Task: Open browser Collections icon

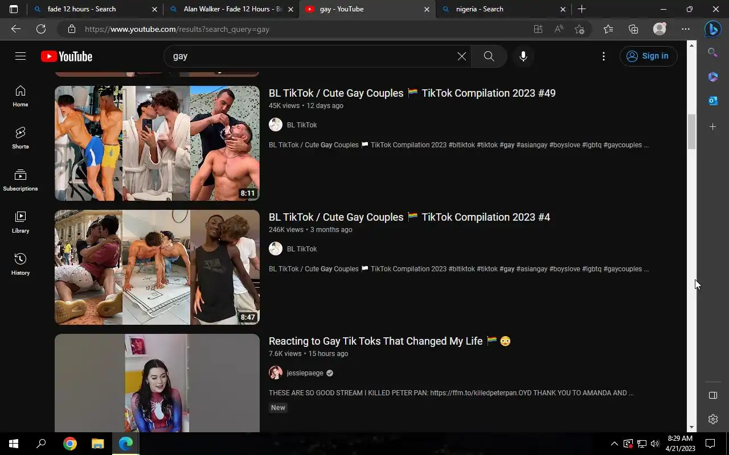Action: pos(633,29)
